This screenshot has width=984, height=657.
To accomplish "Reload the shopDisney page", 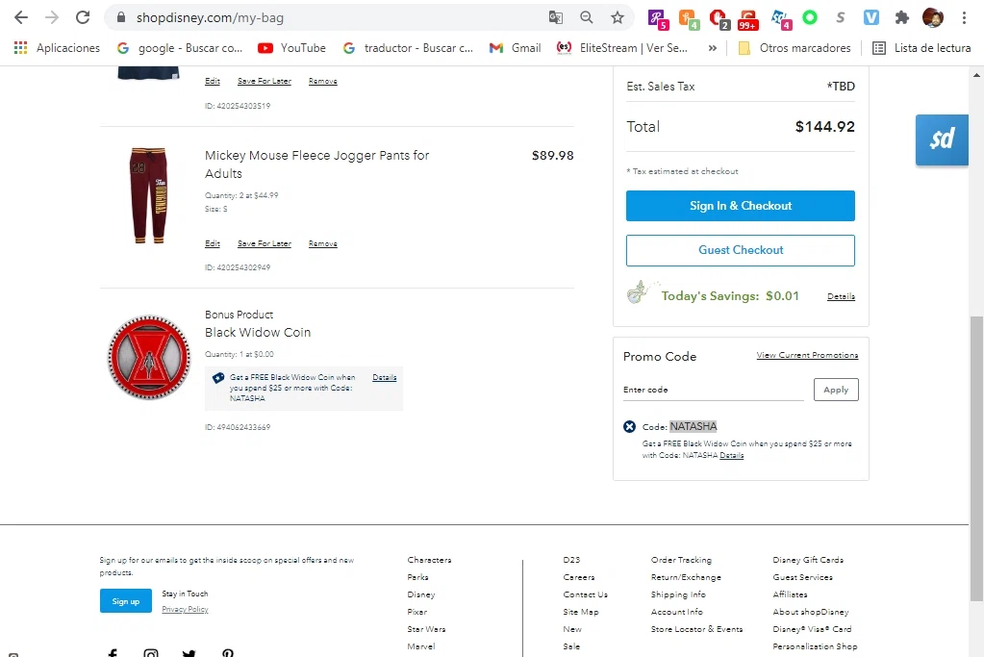I will 82,17.
